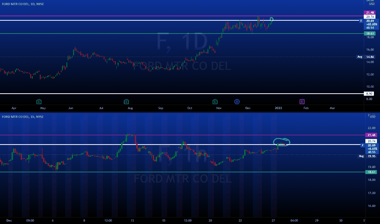Screen dimensions: 380x224
Task: Click the 04:00 label on hourly time axis
Action: pyautogui.click(x=294, y=220)
